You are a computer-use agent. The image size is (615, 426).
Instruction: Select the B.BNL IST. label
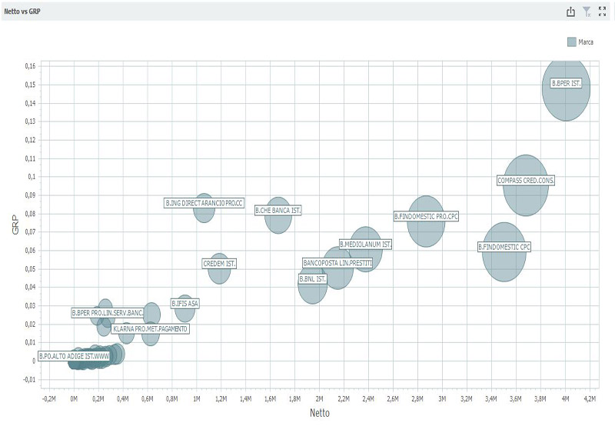coord(313,279)
